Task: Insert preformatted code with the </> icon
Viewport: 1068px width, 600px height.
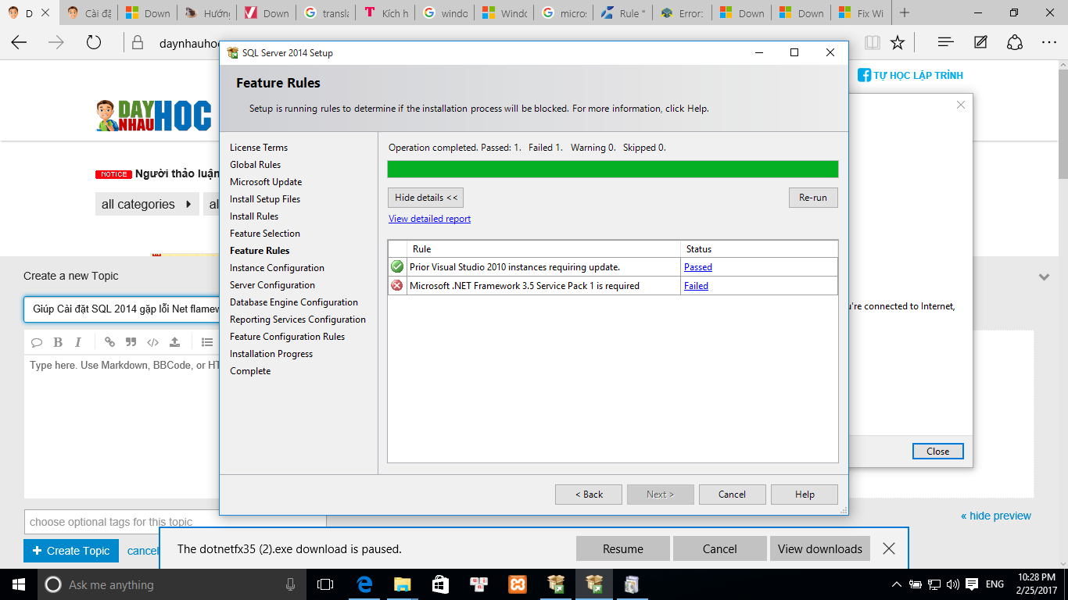Action: coord(152,342)
